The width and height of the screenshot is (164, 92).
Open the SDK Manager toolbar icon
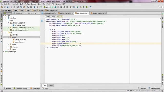point(84,7)
